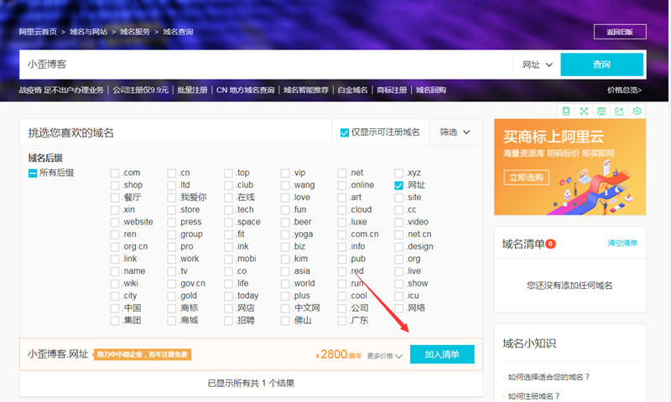Check the .online suffix checkbox

click(342, 185)
